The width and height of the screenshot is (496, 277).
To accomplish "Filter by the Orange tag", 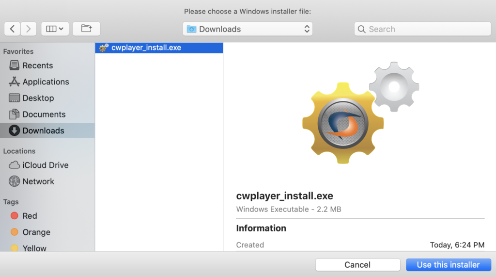I will coord(36,232).
